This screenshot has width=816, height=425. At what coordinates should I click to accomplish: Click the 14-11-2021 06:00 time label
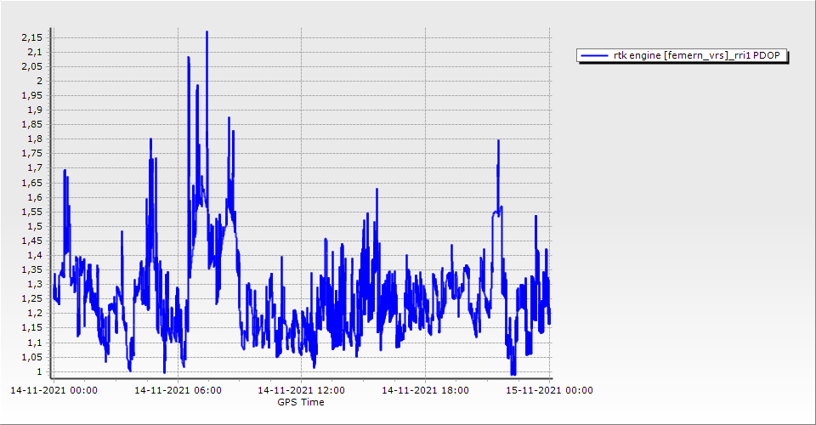[178, 390]
